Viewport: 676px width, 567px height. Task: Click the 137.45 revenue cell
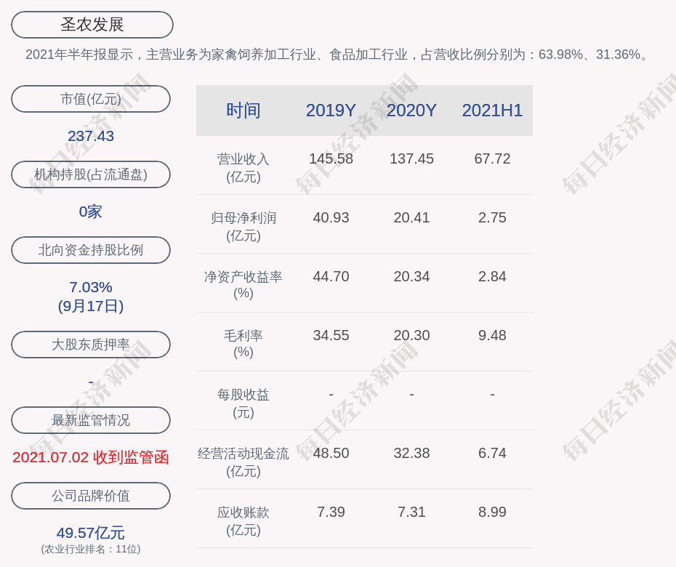[x=411, y=158]
